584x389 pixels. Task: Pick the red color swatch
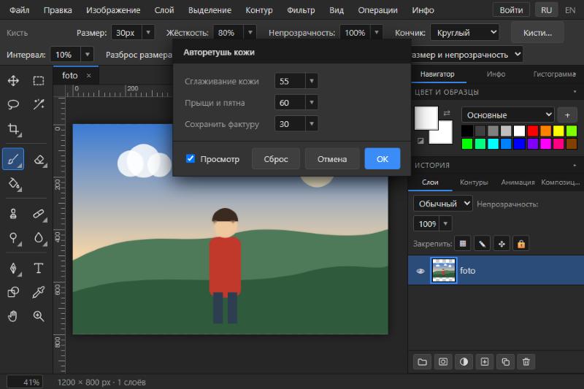click(x=533, y=131)
